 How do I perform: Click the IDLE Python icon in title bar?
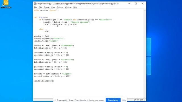[x=35, y=4]
